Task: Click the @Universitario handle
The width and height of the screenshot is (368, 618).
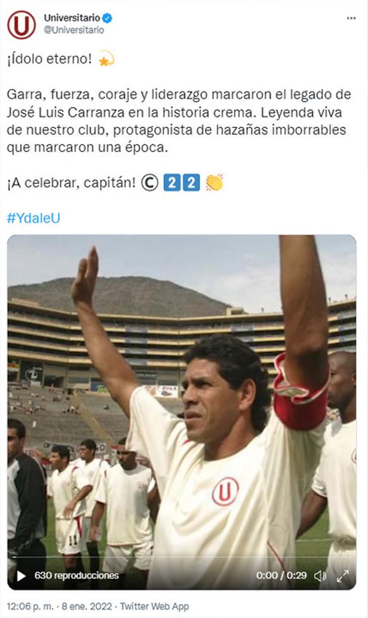Action: point(74,30)
